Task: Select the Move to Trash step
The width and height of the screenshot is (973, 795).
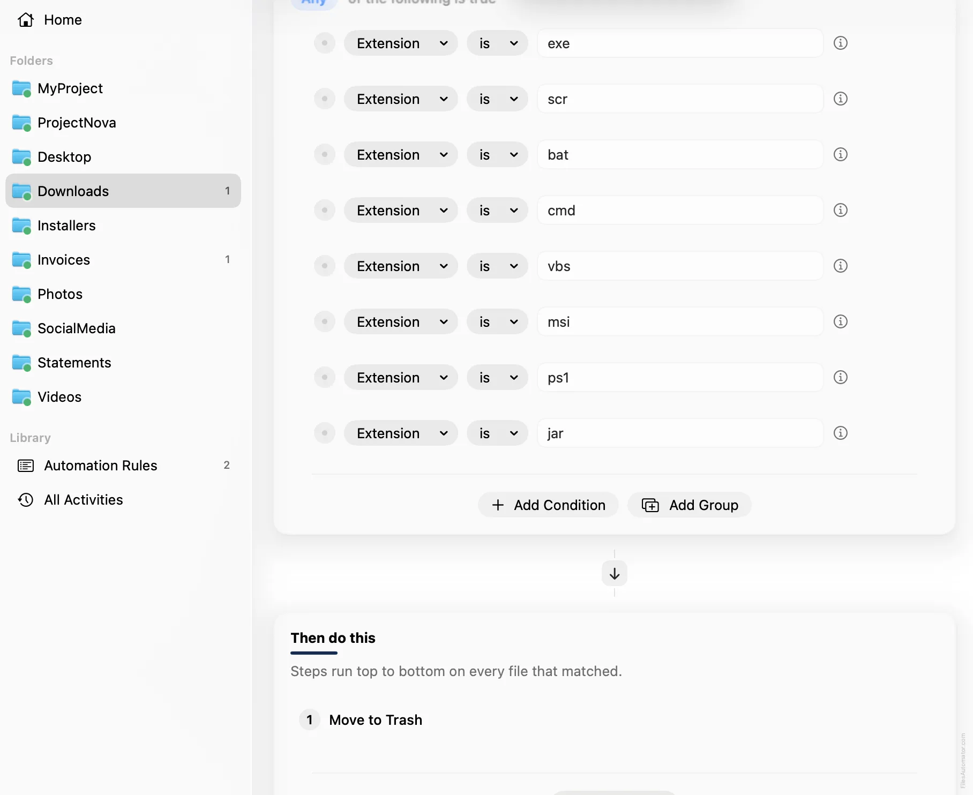Action: click(376, 719)
